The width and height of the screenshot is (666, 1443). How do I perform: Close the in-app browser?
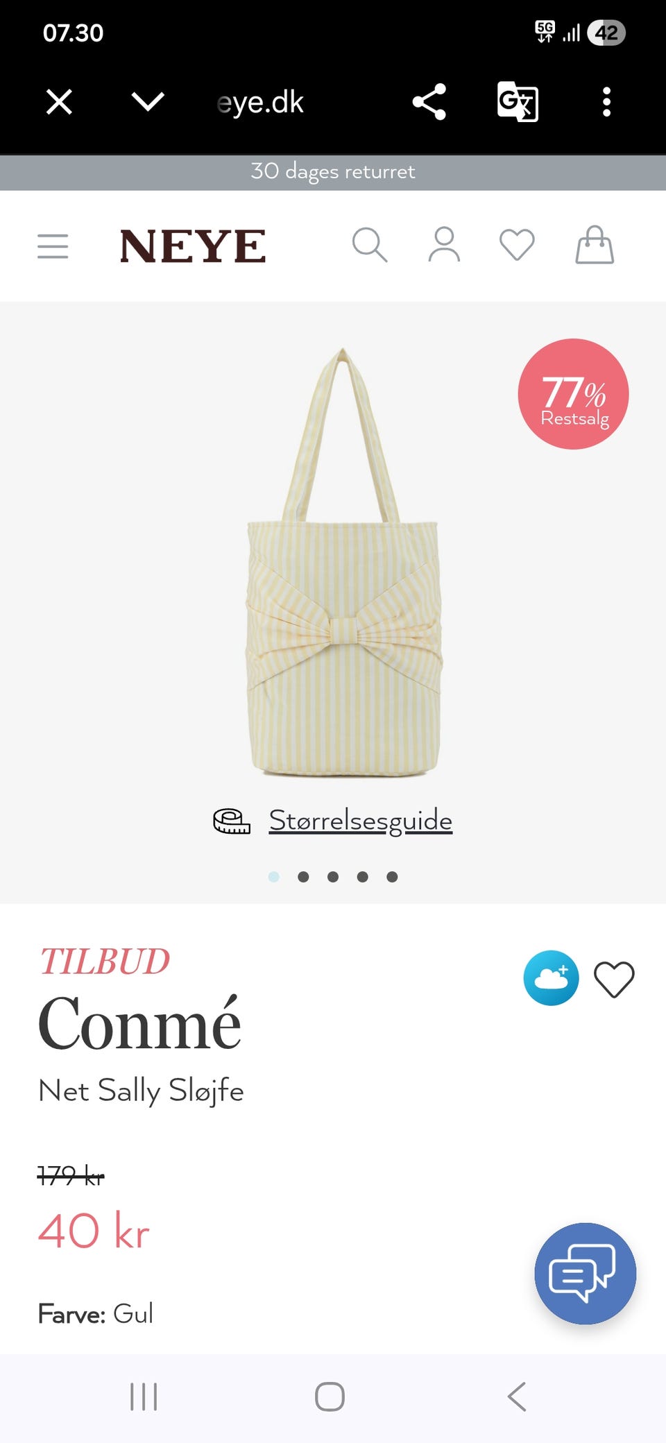59,102
